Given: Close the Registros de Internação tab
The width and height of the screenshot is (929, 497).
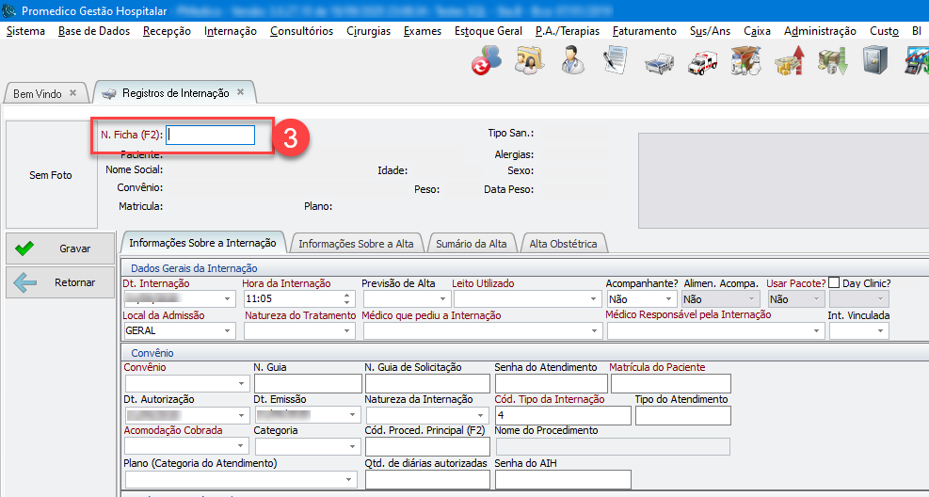Looking at the screenshot, I should tap(240, 92).
